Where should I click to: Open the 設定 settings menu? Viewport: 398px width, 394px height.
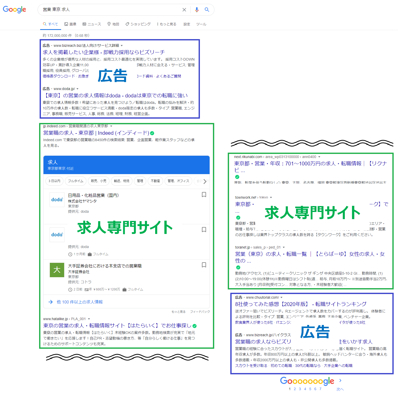click(x=187, y=24)
